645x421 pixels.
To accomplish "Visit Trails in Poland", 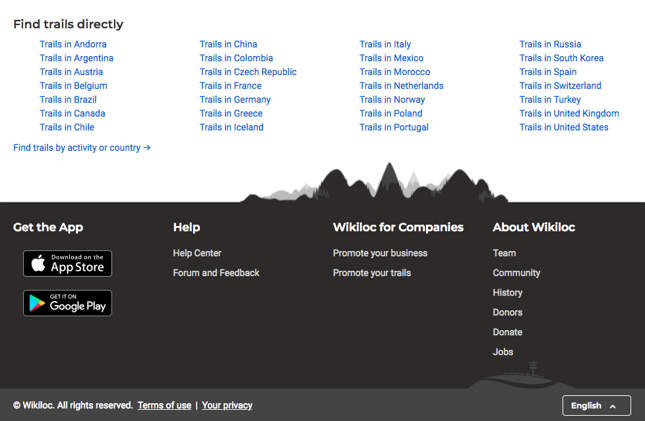I will point(391,113).
